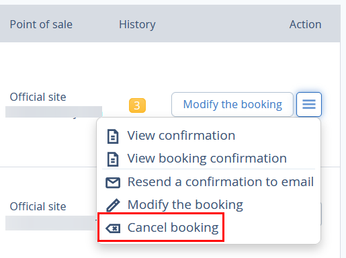This screenshot has width=346, height=258.
Task: Click the blurred text under first Official site
Action: click(x=54, y=112)
